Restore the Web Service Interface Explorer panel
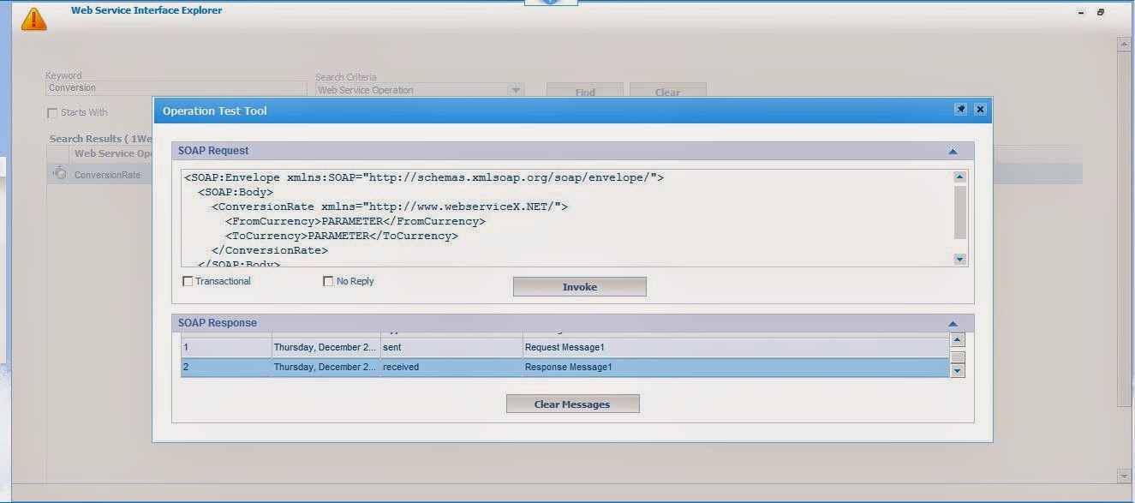This screenshot has width=1135, height=503. 1101,13
